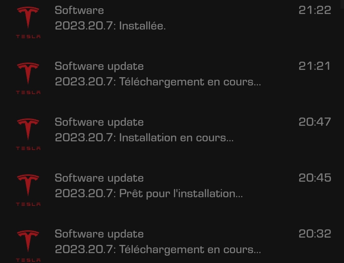344x263 pixels.
Task: Select 'Software update' title at 20:45
Action: pyautogui.click(x=99, y=178)
